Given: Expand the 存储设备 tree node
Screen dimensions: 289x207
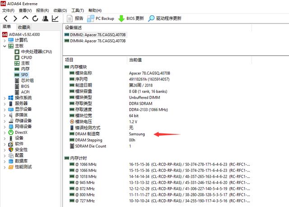Looking at the screenshot, I should tap(5, 121).
